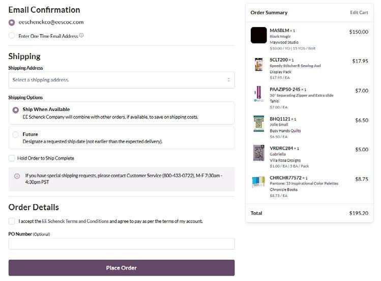Check the Hold Order to Ship Complete box
Image resolution: width=381 pixels, height=281 pixels.
point(12,158)
